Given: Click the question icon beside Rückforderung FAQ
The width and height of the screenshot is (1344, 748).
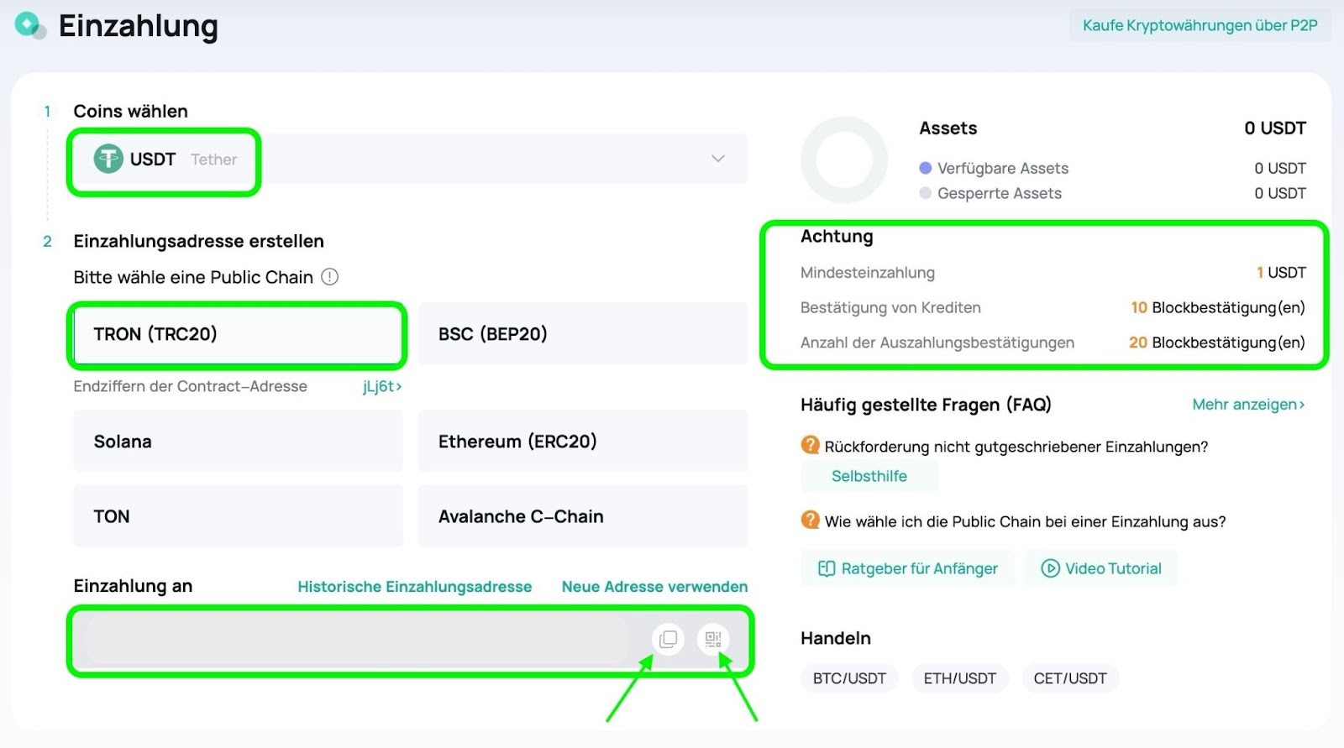Looking at the screenshot, I should (x=811, y=445).
